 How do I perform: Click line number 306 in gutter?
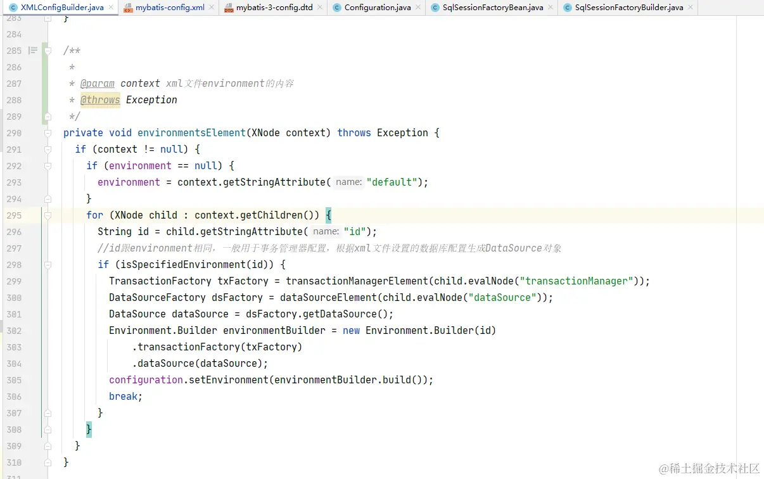coord(14,397)
